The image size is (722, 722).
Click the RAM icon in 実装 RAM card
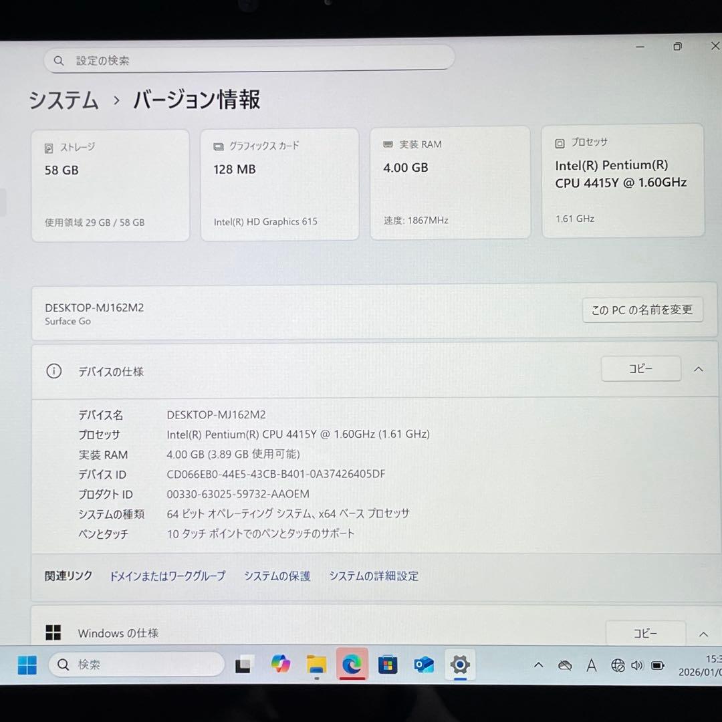tap(388, 144)
